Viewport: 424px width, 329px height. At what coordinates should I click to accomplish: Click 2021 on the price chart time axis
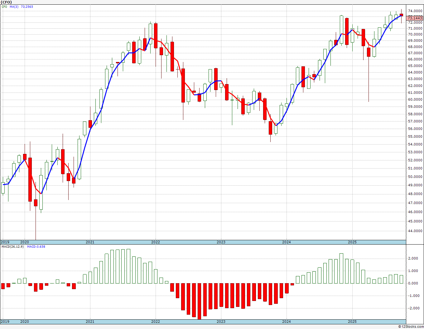coord(90,242)
